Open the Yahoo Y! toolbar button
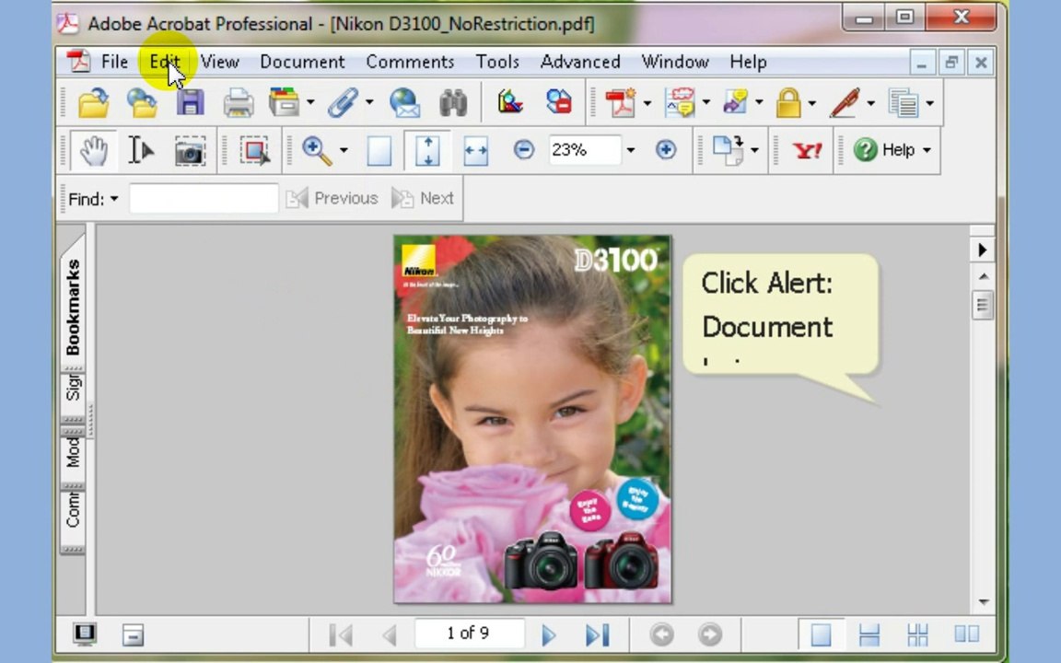This screenshot has height=663, width=1061. click(807, 150)
